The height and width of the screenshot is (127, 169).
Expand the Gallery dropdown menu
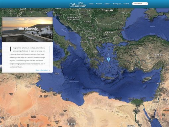point(107,4)
